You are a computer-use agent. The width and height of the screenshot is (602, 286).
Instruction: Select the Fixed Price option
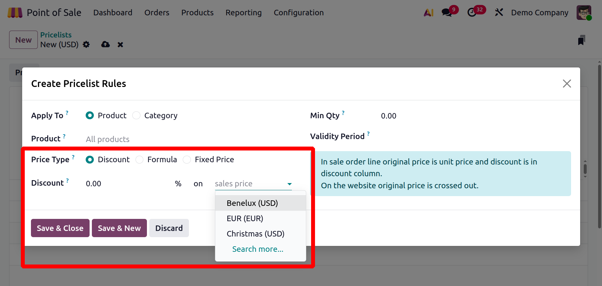(187, 160)
